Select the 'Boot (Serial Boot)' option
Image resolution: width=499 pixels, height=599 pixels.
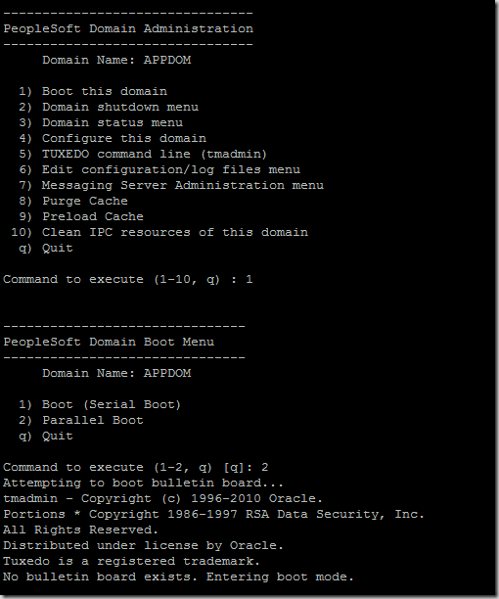click(x=100, y=404)
